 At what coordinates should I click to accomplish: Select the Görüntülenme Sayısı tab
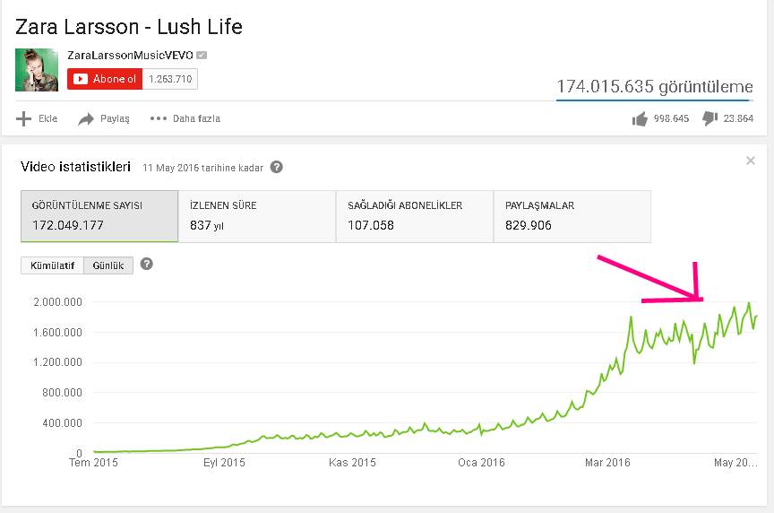point(99,216)
